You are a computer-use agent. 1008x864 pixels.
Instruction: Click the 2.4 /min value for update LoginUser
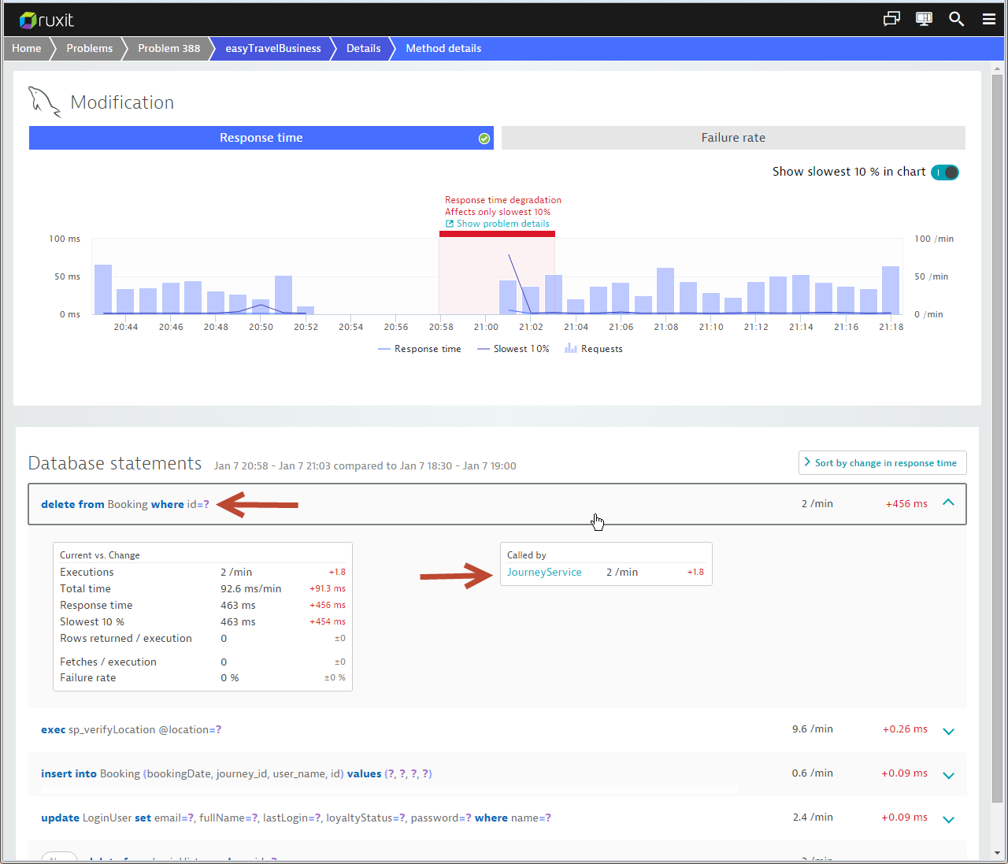813,818
